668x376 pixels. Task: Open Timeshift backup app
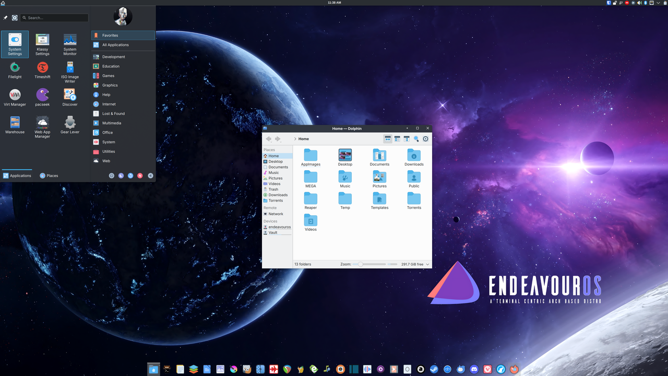coord(42,72)
